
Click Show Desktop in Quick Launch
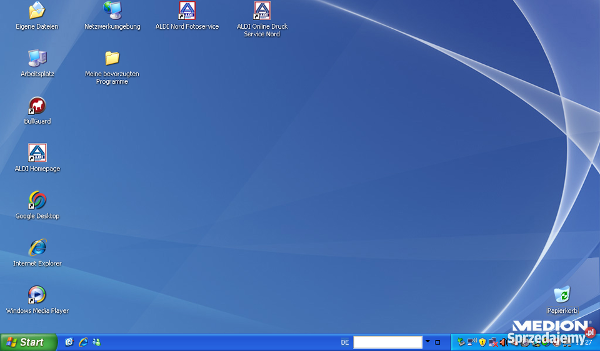tap(69, 342)
